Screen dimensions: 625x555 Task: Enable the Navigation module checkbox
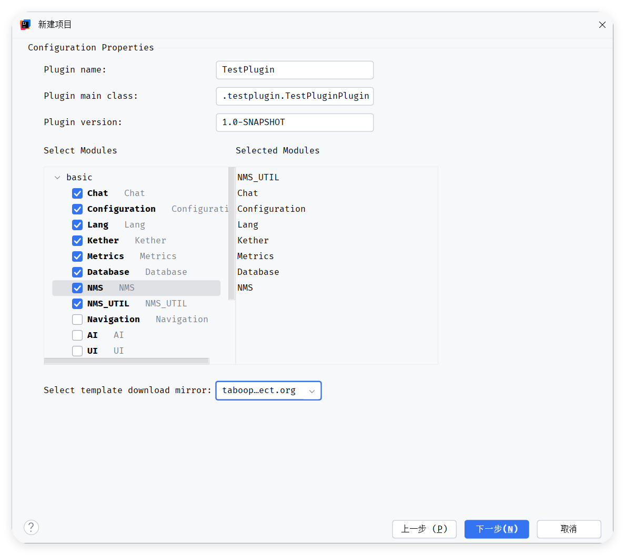click(77, 320)
